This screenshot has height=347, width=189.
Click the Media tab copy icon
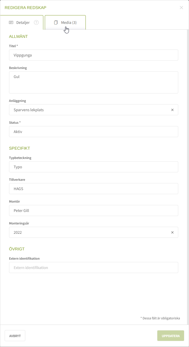[x=56, y=22]
